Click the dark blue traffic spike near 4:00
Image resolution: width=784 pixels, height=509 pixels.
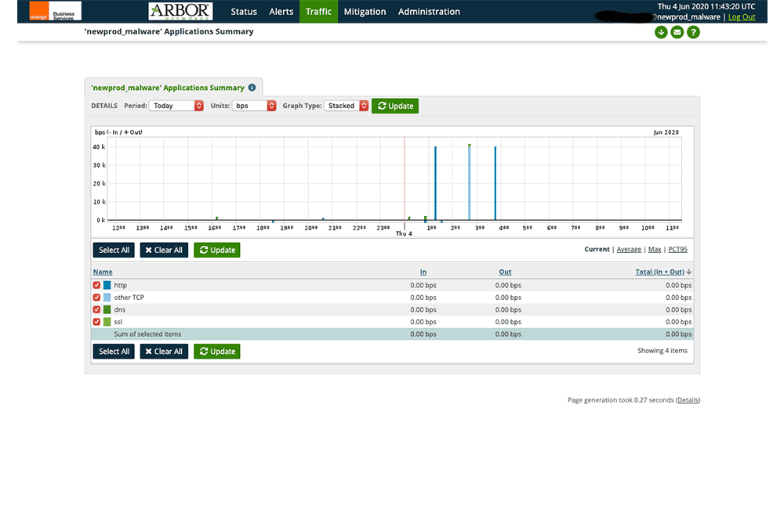[x=495, y=182]
